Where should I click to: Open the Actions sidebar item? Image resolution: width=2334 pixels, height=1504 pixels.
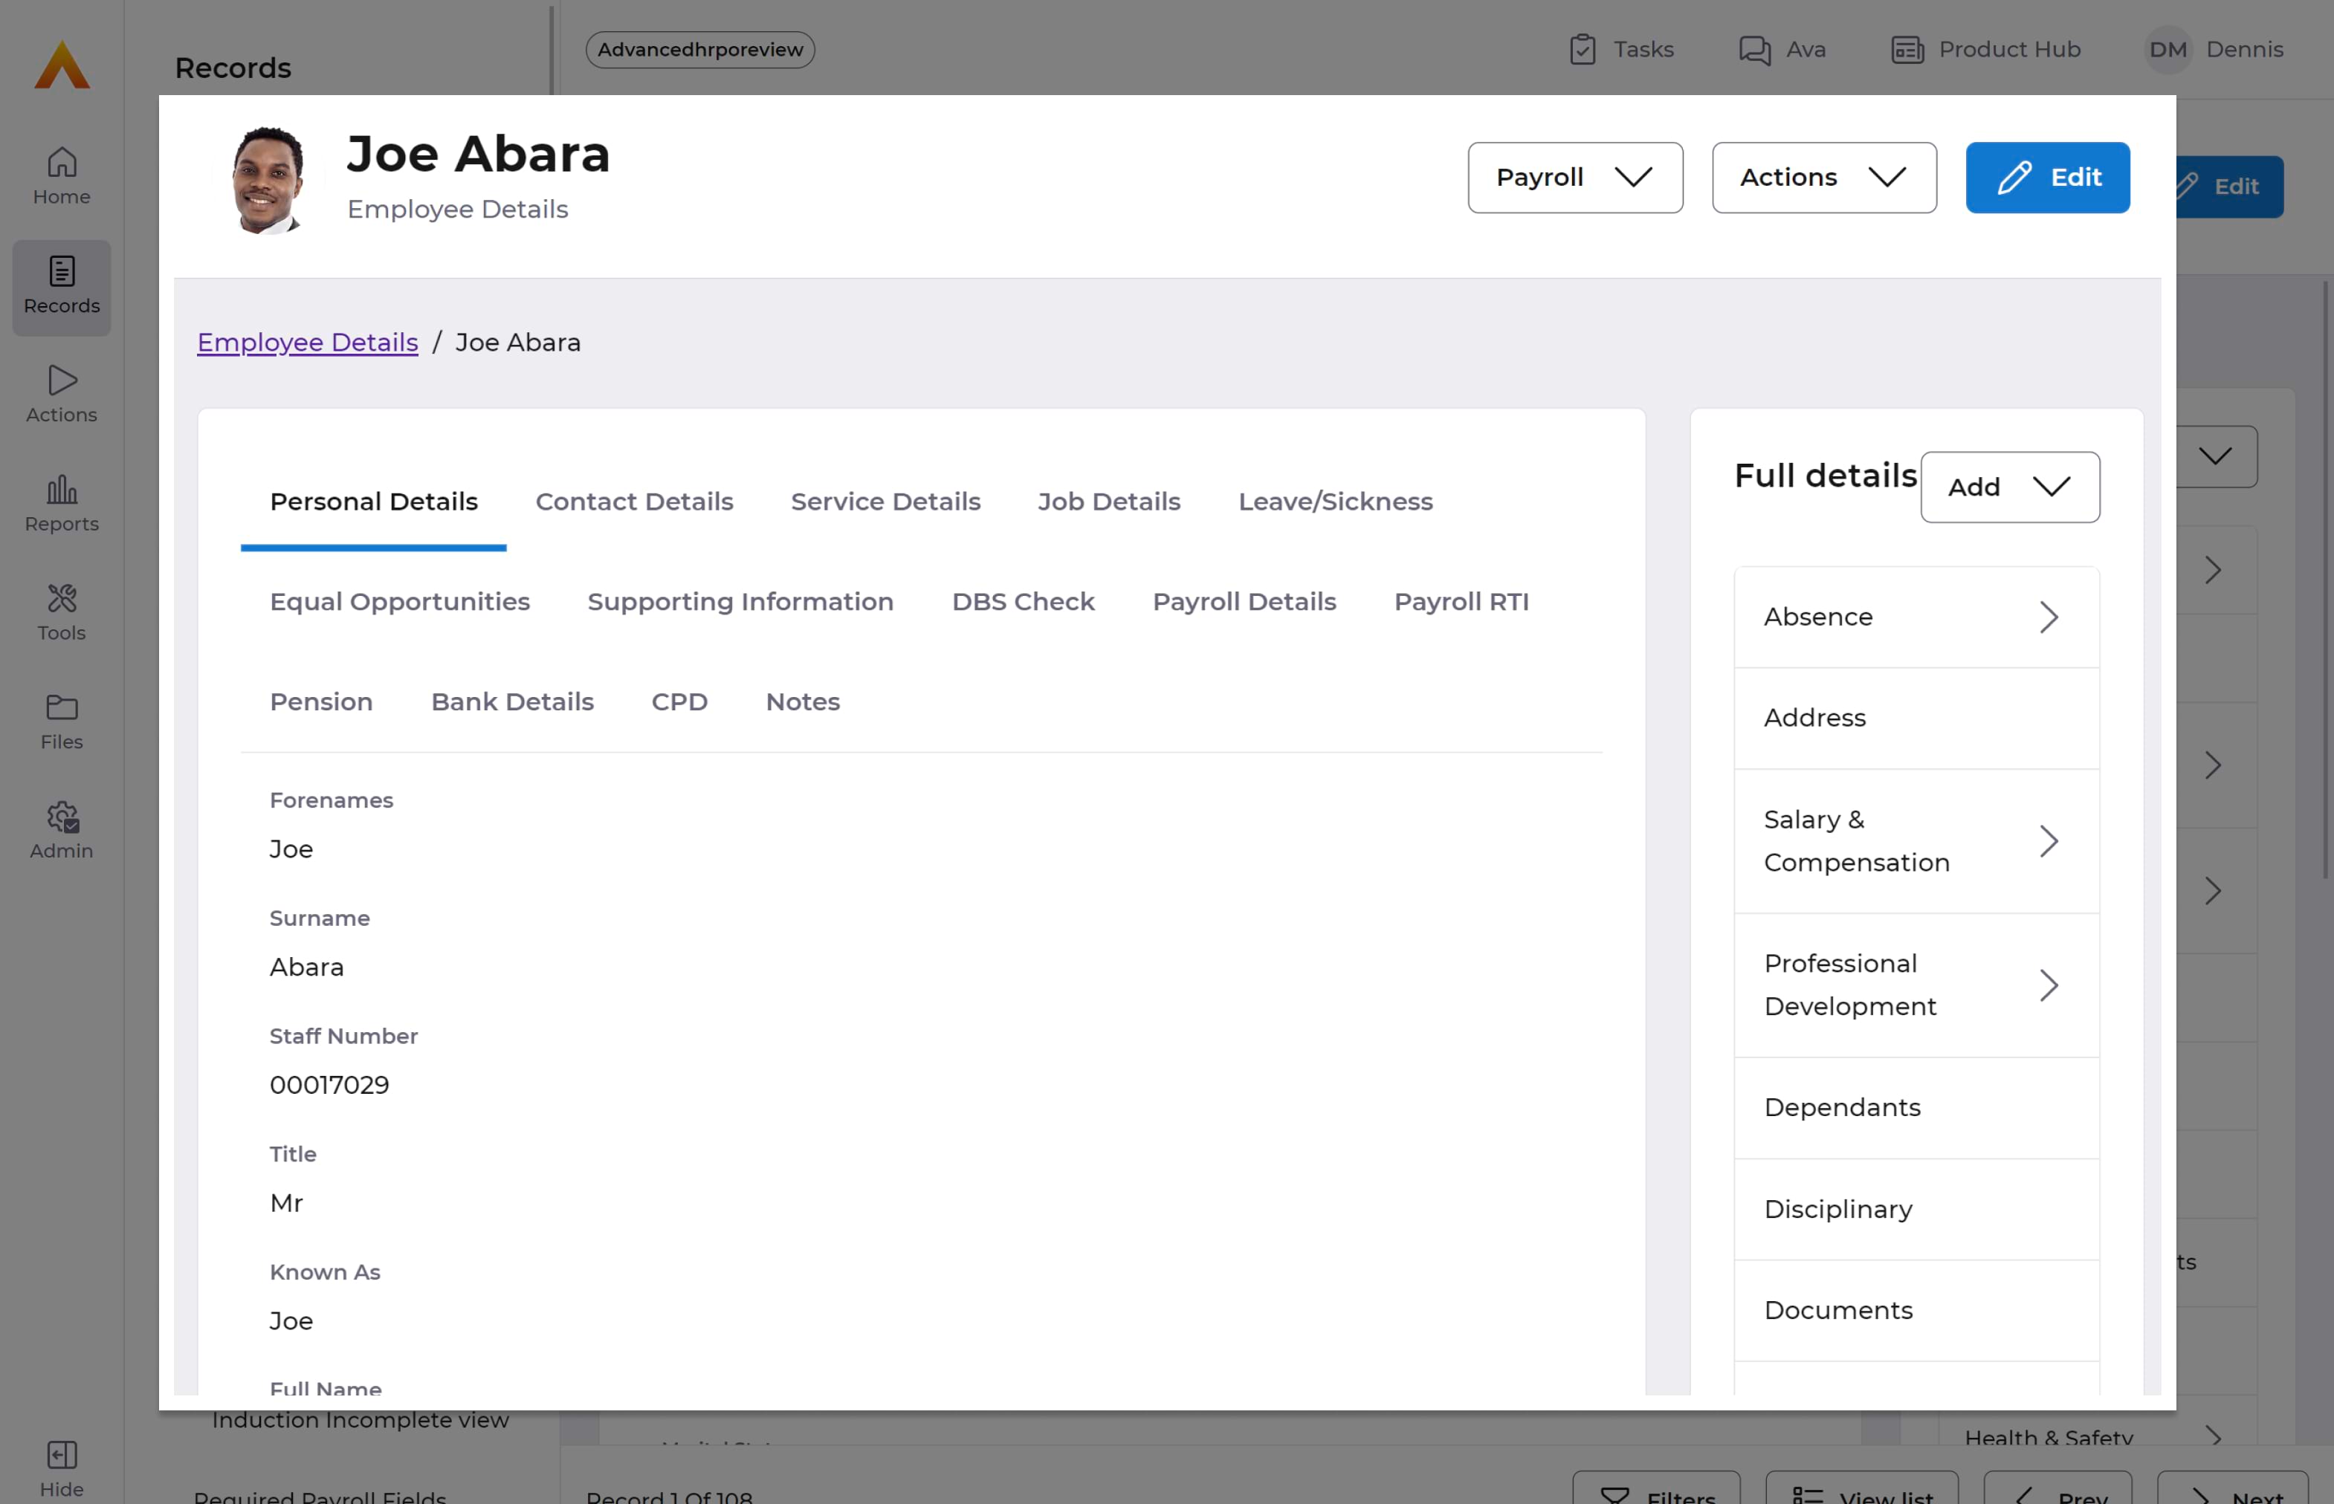tap(62, 395)
